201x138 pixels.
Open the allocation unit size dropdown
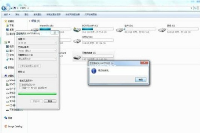pos(37,58)
